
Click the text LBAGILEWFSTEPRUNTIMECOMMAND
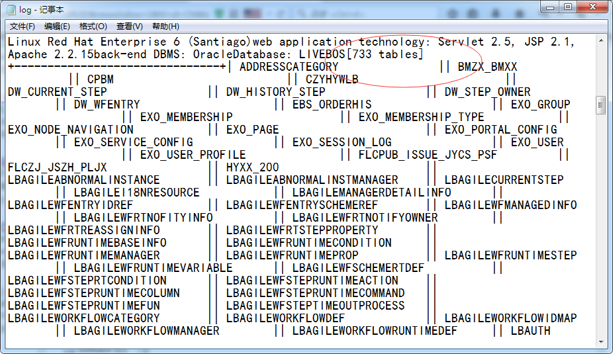tap(316, 292)
